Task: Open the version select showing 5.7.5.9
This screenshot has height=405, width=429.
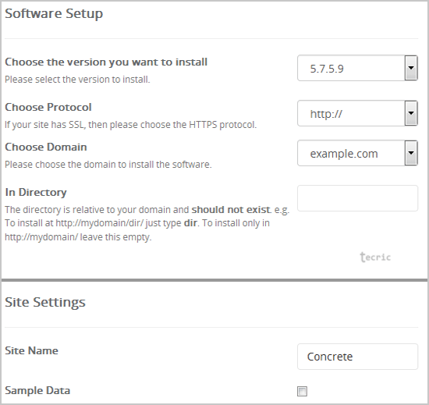Action: [x=357, y=68]
